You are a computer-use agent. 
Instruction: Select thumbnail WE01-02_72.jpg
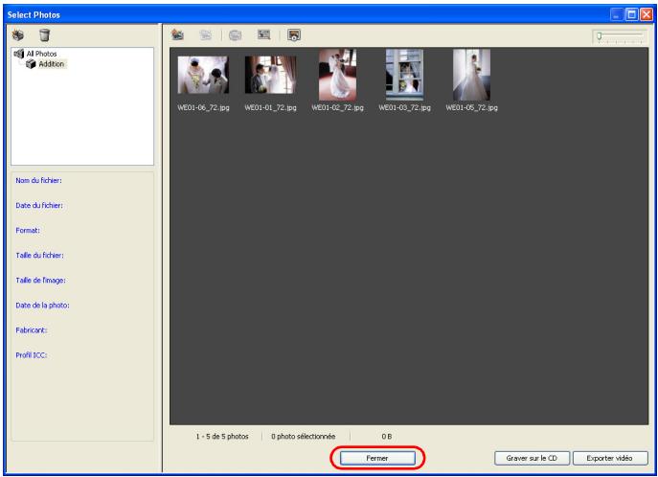pos(337,75)
